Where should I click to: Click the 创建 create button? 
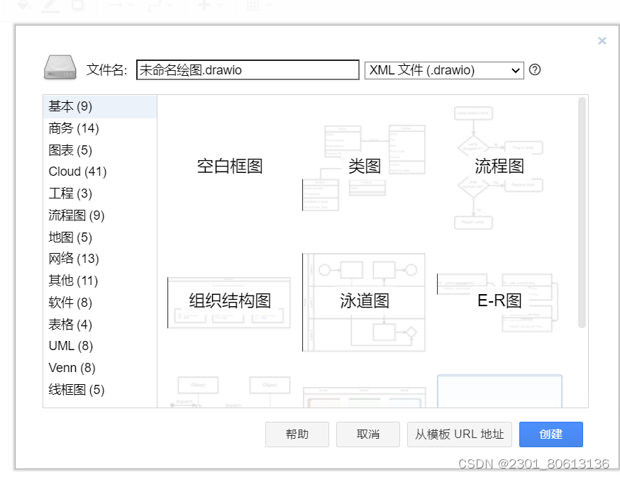pos(551,434)
